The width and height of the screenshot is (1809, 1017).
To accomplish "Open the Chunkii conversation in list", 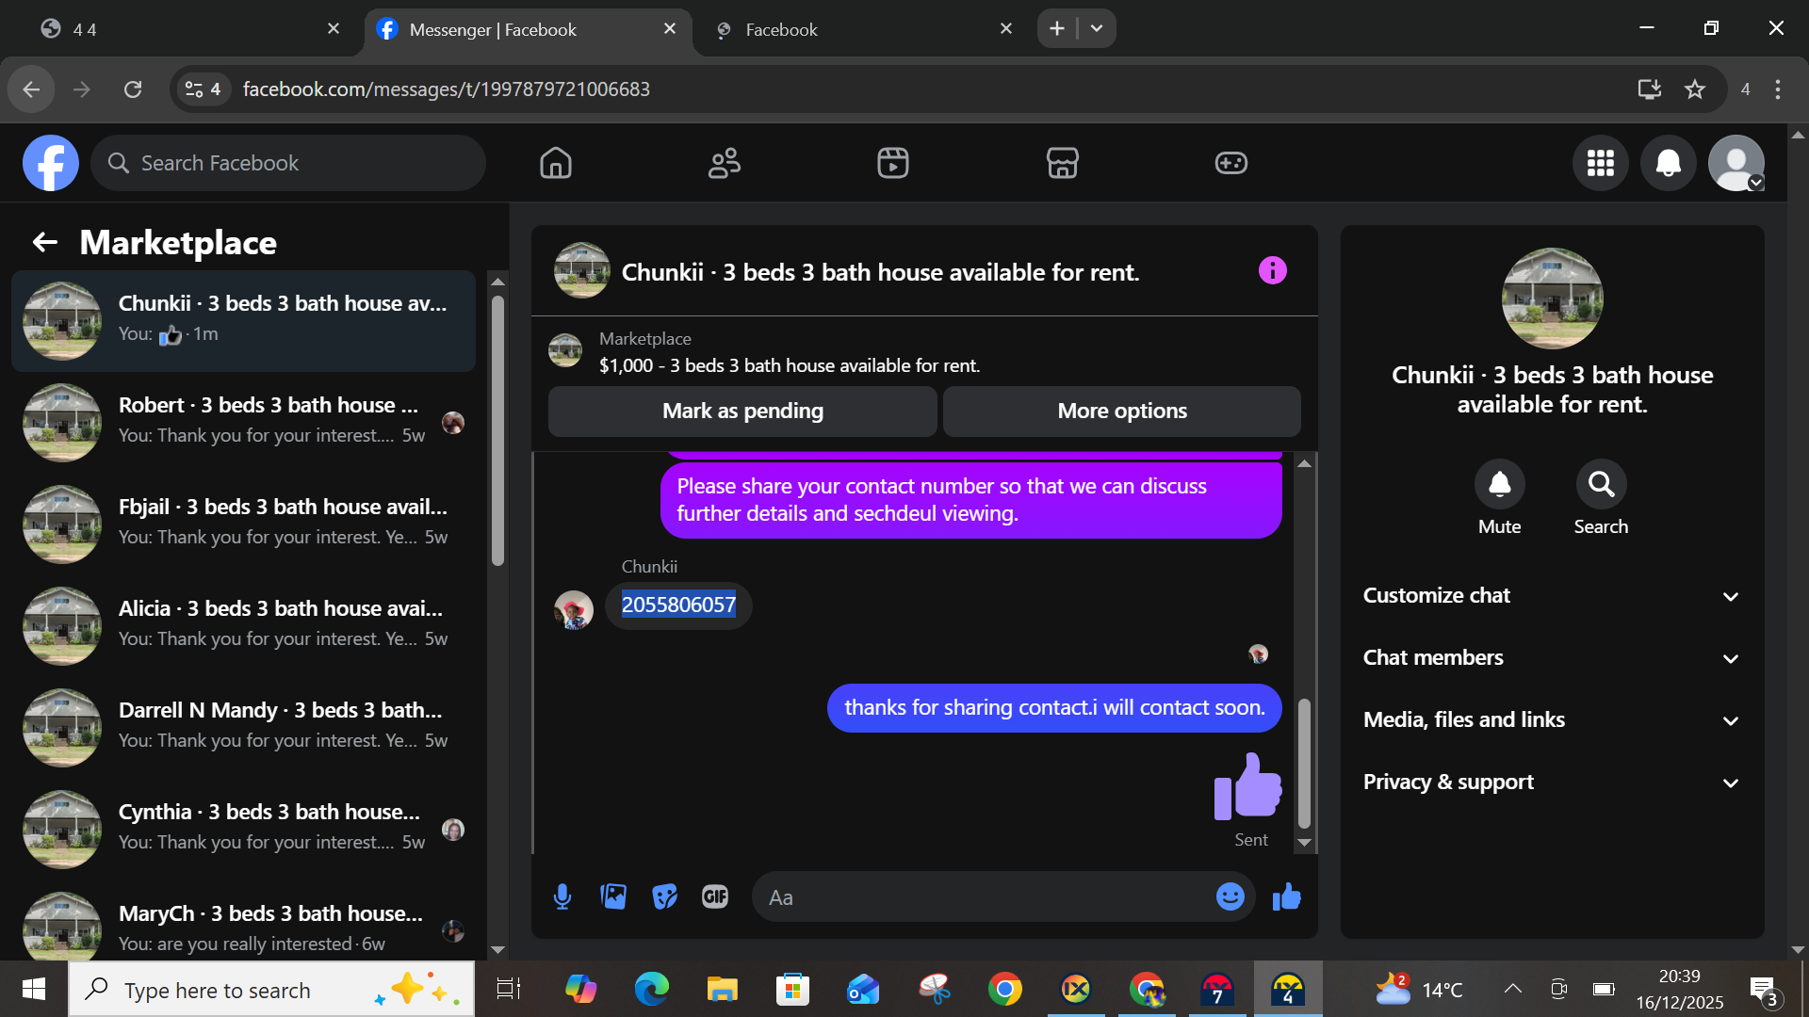I will pyautogui.click(x=243, y=321).
